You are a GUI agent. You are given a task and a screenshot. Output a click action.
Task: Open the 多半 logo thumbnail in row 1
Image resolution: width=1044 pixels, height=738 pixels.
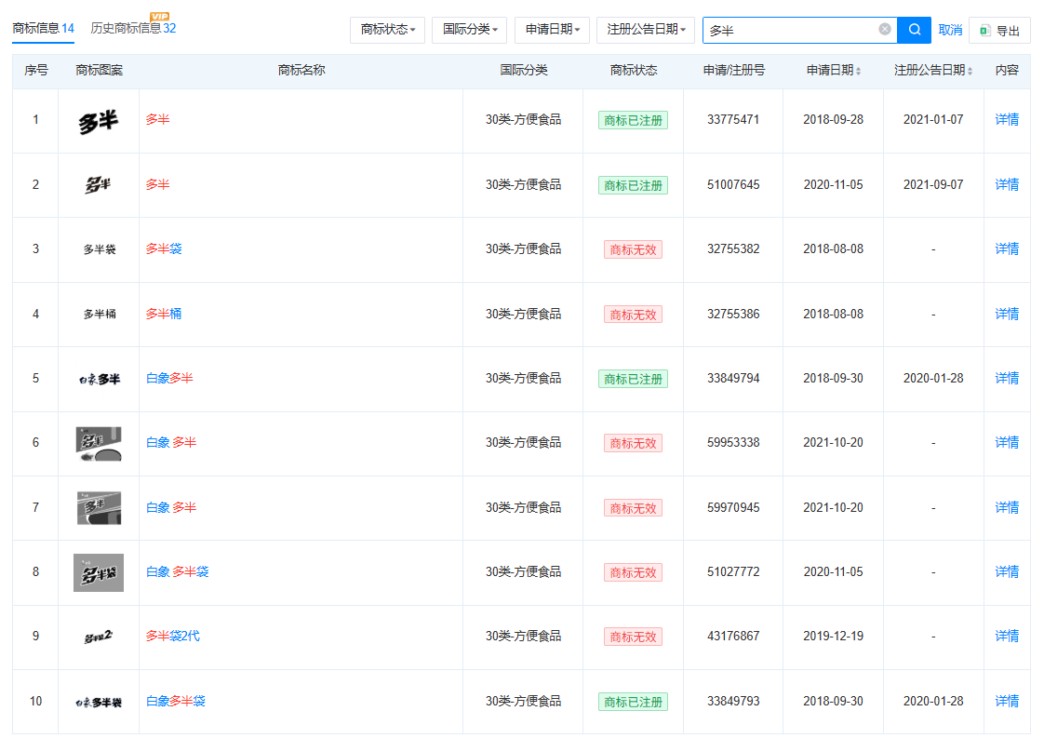coord(99,120)
